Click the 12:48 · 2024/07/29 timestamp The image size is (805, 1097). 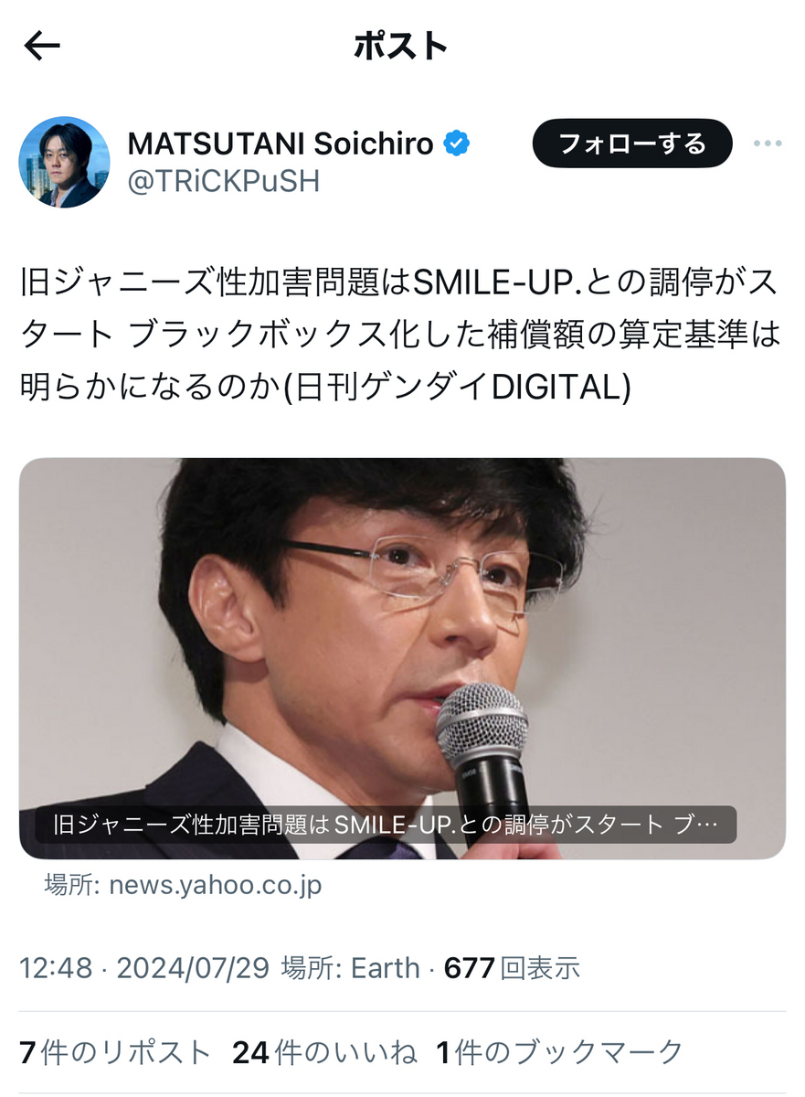[x=144, y=968]
